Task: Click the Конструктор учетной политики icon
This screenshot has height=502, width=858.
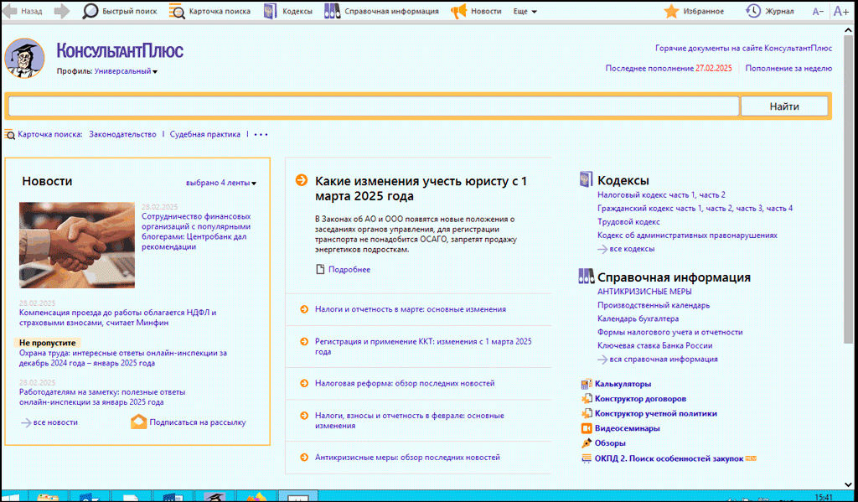Action: pyautogui.click(x=586, y=413)
